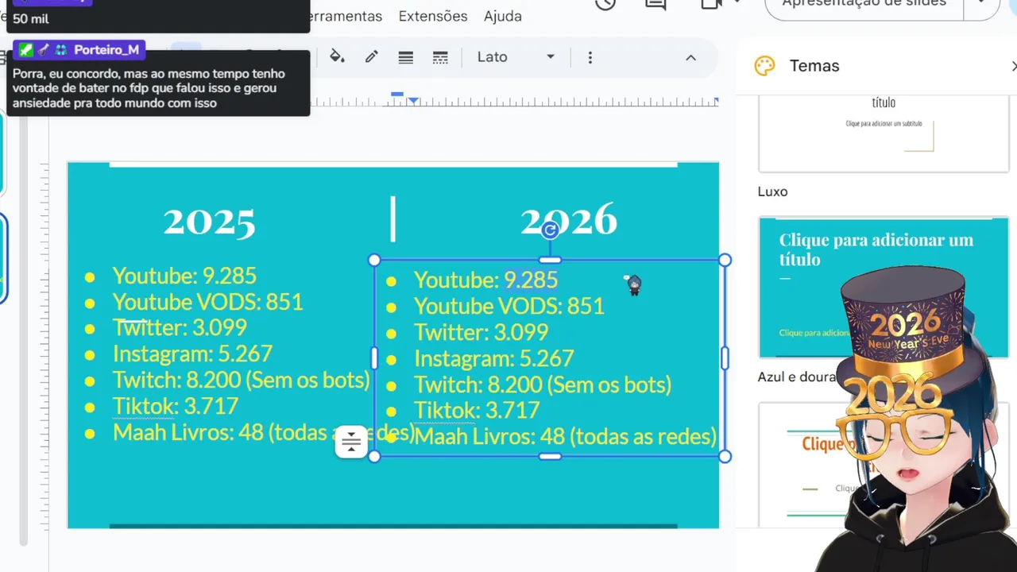Click right column 'Tiktok: 3.717' line
Screen dimensions: 1017x572
pos(476,411)
